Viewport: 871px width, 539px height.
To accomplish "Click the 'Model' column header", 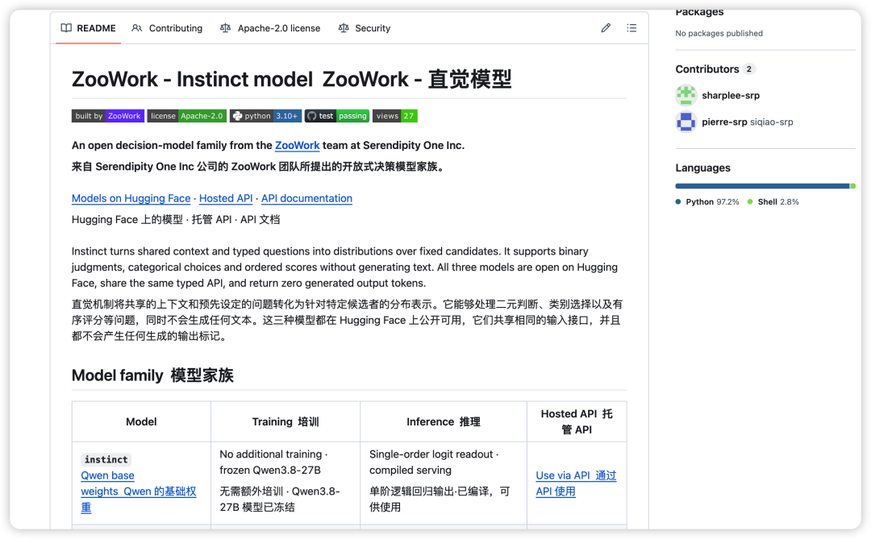I will click(x=141, y=422).
